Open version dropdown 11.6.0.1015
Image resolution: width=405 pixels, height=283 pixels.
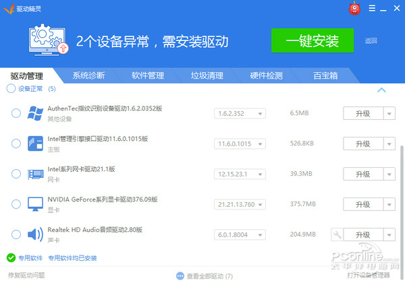[240, 144]
